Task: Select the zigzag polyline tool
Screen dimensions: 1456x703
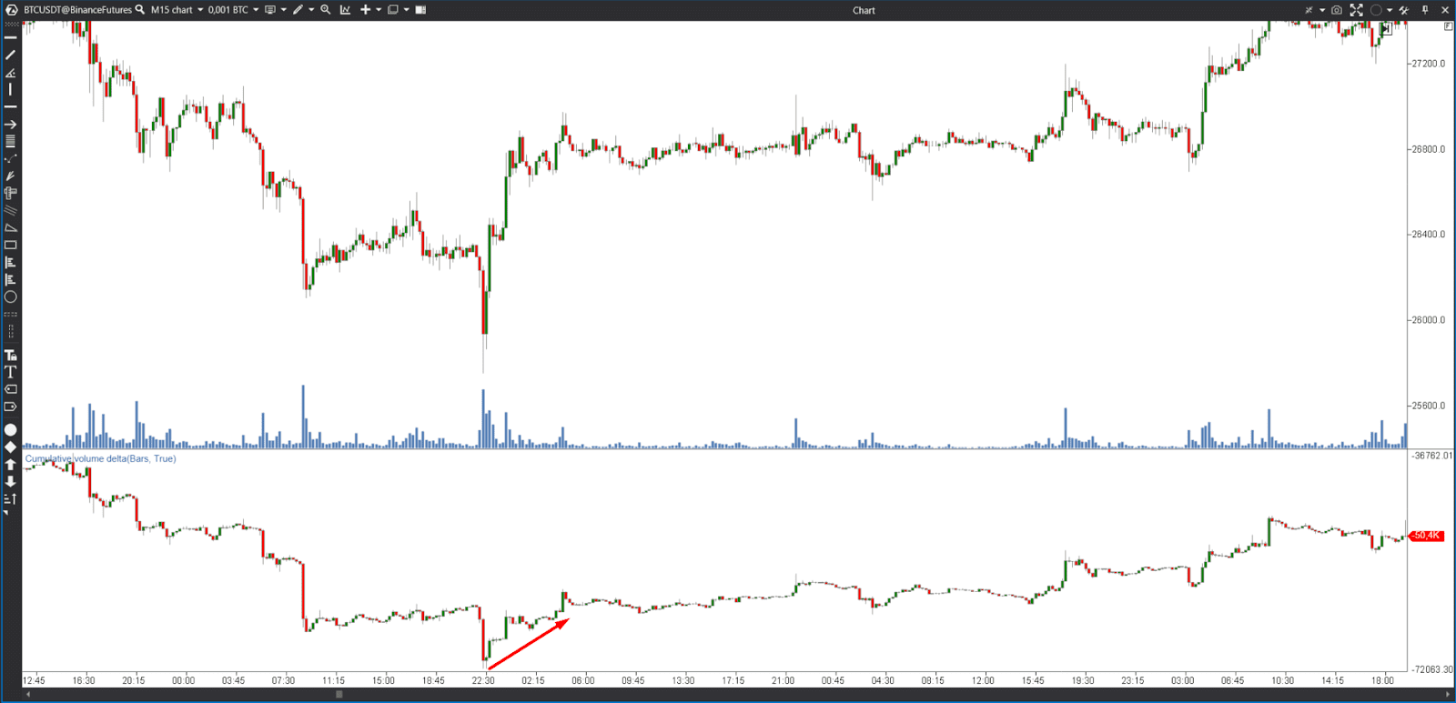Action: 11,158
